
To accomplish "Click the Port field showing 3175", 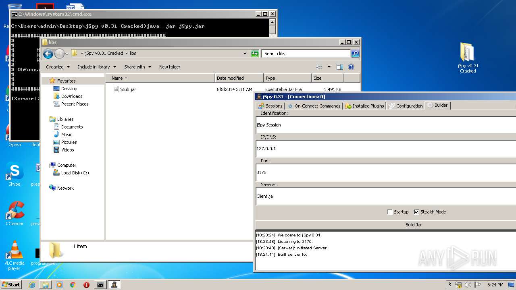I will tap(386, 172).
